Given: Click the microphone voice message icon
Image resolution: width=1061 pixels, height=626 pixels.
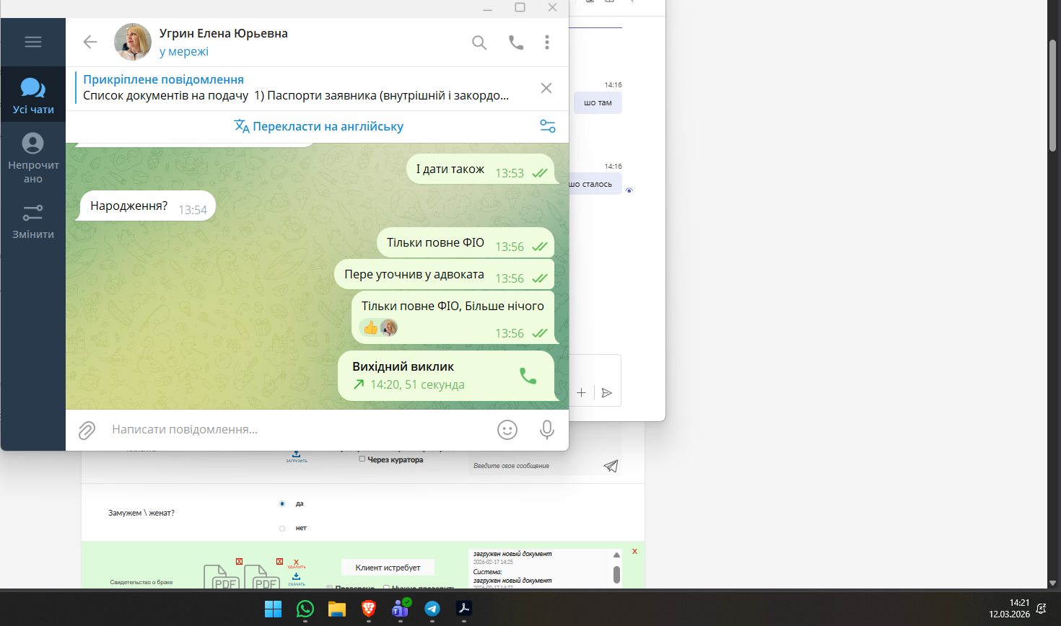Looking at the screenshot, I should coord(547,430).
